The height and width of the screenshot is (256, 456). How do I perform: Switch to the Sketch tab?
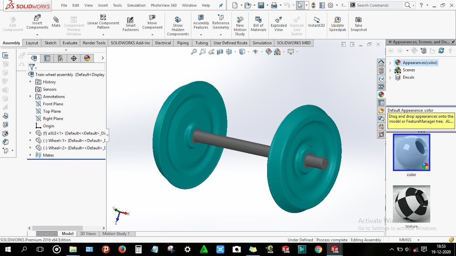point(50,43)
